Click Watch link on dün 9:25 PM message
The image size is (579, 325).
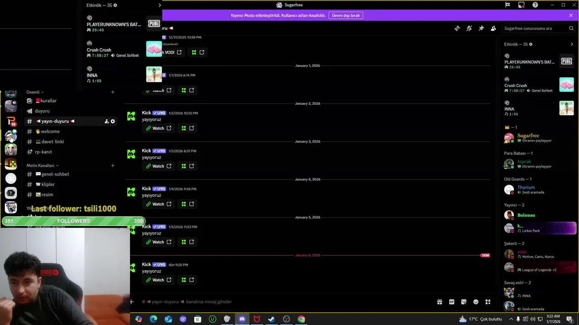(x=158, y=280)
